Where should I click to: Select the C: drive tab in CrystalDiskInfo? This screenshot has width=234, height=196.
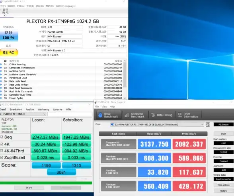pyautogui.click(x=6, y=13)
